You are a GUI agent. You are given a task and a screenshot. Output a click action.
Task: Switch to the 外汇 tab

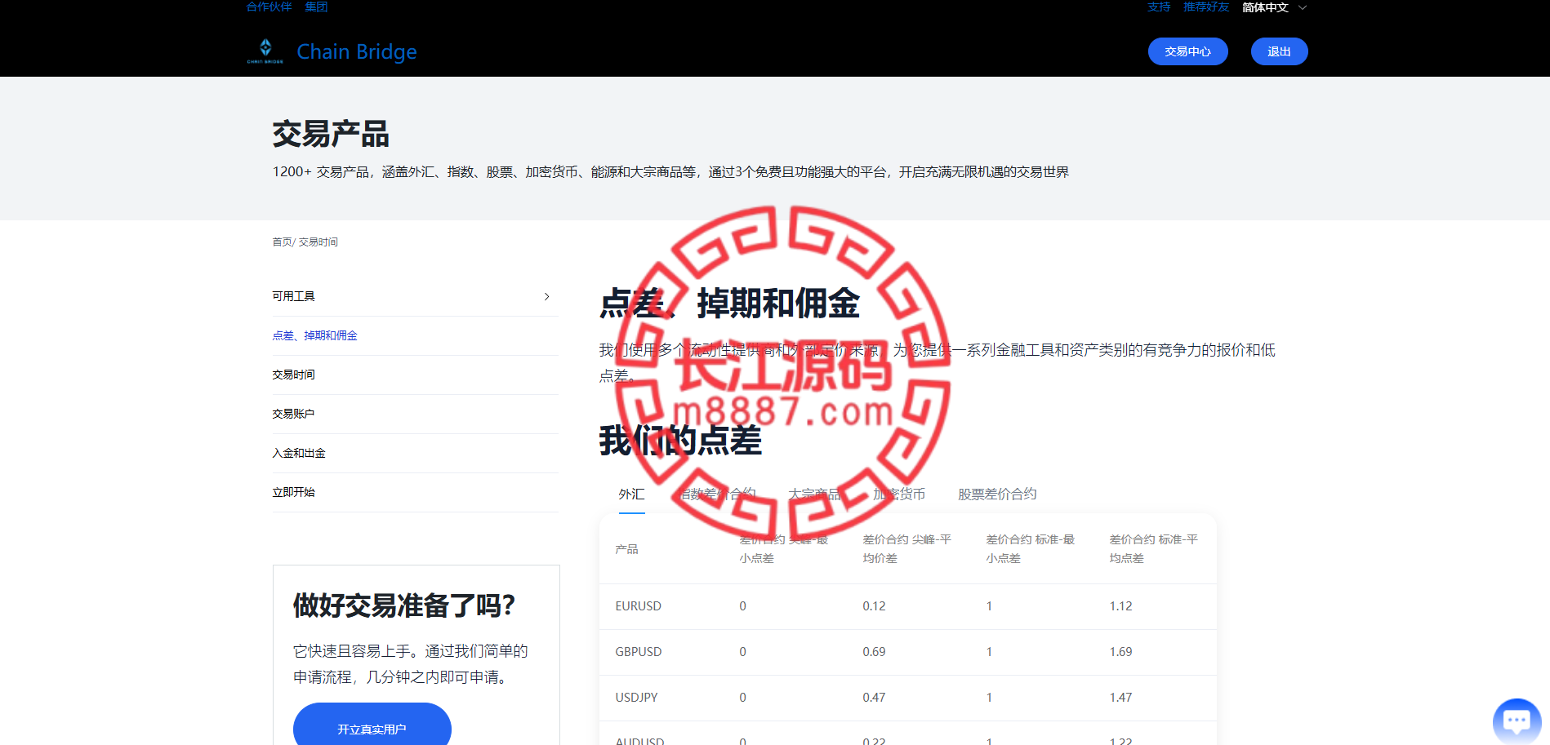point(631,494)
